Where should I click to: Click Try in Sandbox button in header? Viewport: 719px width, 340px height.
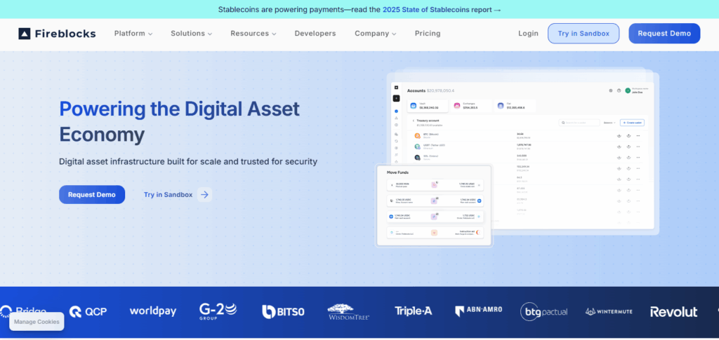click(583, 34)
